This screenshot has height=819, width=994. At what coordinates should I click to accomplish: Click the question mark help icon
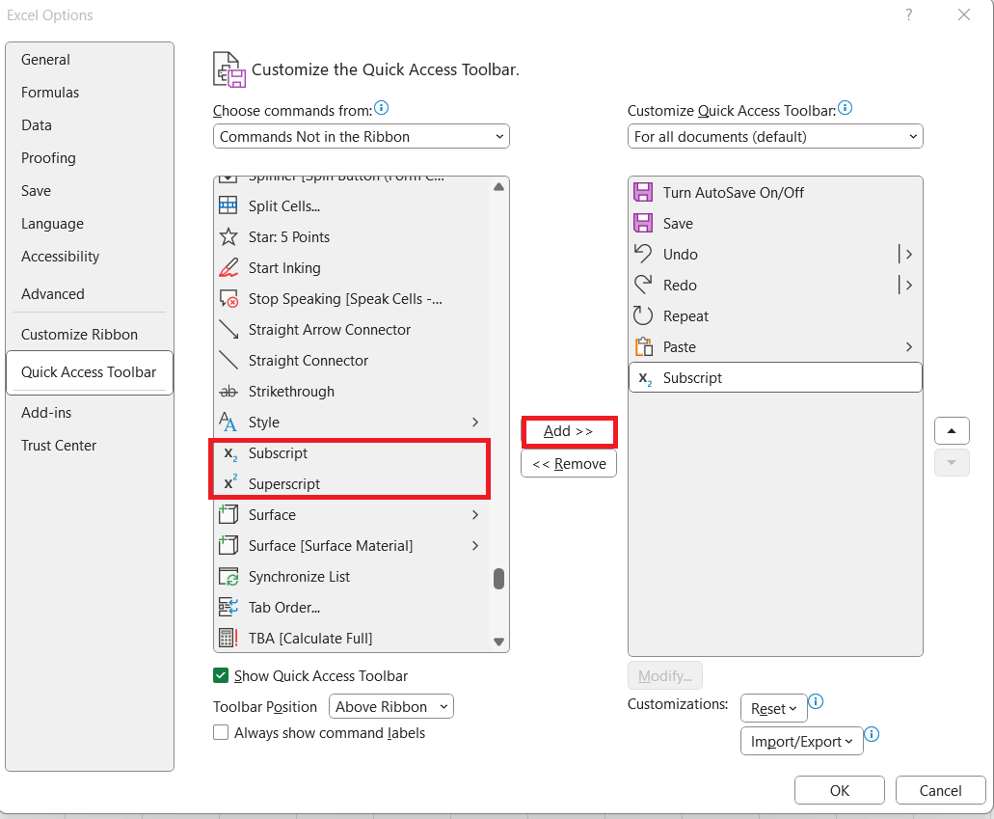coord(909,14)
